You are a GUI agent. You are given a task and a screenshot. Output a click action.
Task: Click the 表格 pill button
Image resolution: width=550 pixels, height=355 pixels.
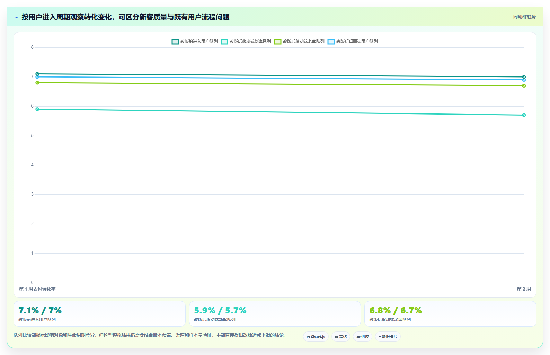point(341,337)
